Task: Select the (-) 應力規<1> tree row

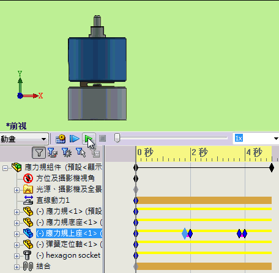Action: 69,211
